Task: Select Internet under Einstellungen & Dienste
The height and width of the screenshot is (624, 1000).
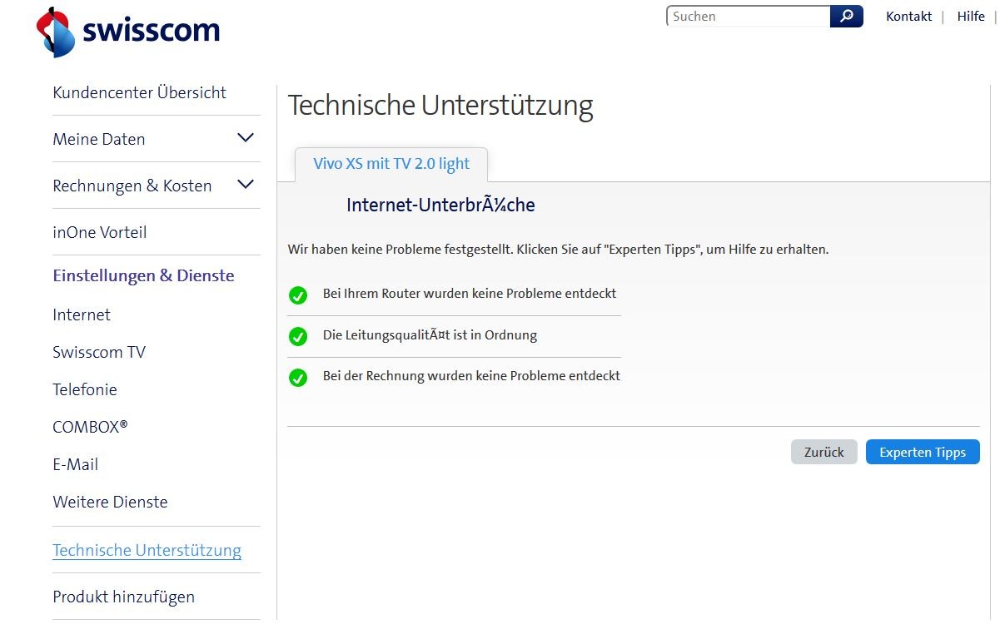Action: point(82,314)
